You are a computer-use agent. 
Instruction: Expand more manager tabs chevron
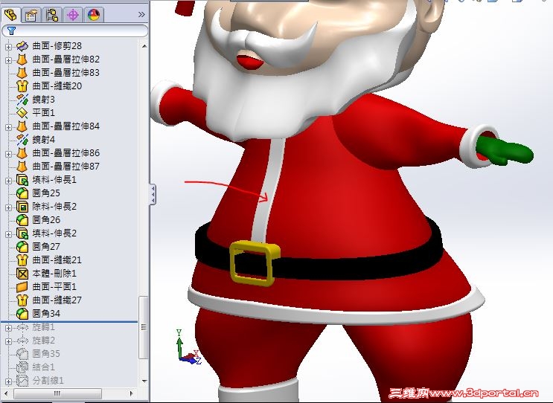click(141, 14)
